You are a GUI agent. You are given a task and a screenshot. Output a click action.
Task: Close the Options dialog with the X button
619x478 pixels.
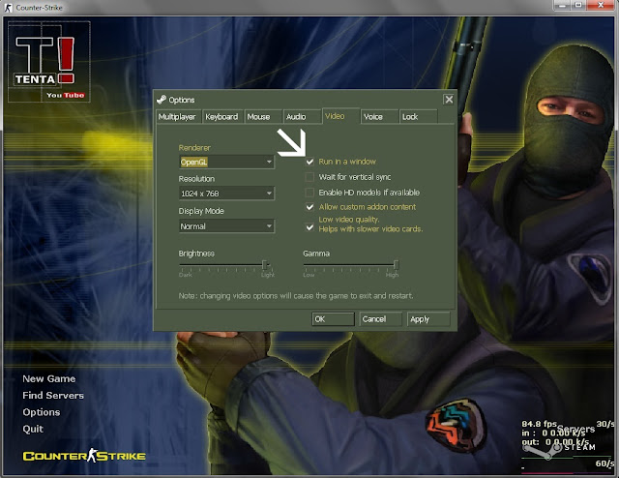(449, 99)
